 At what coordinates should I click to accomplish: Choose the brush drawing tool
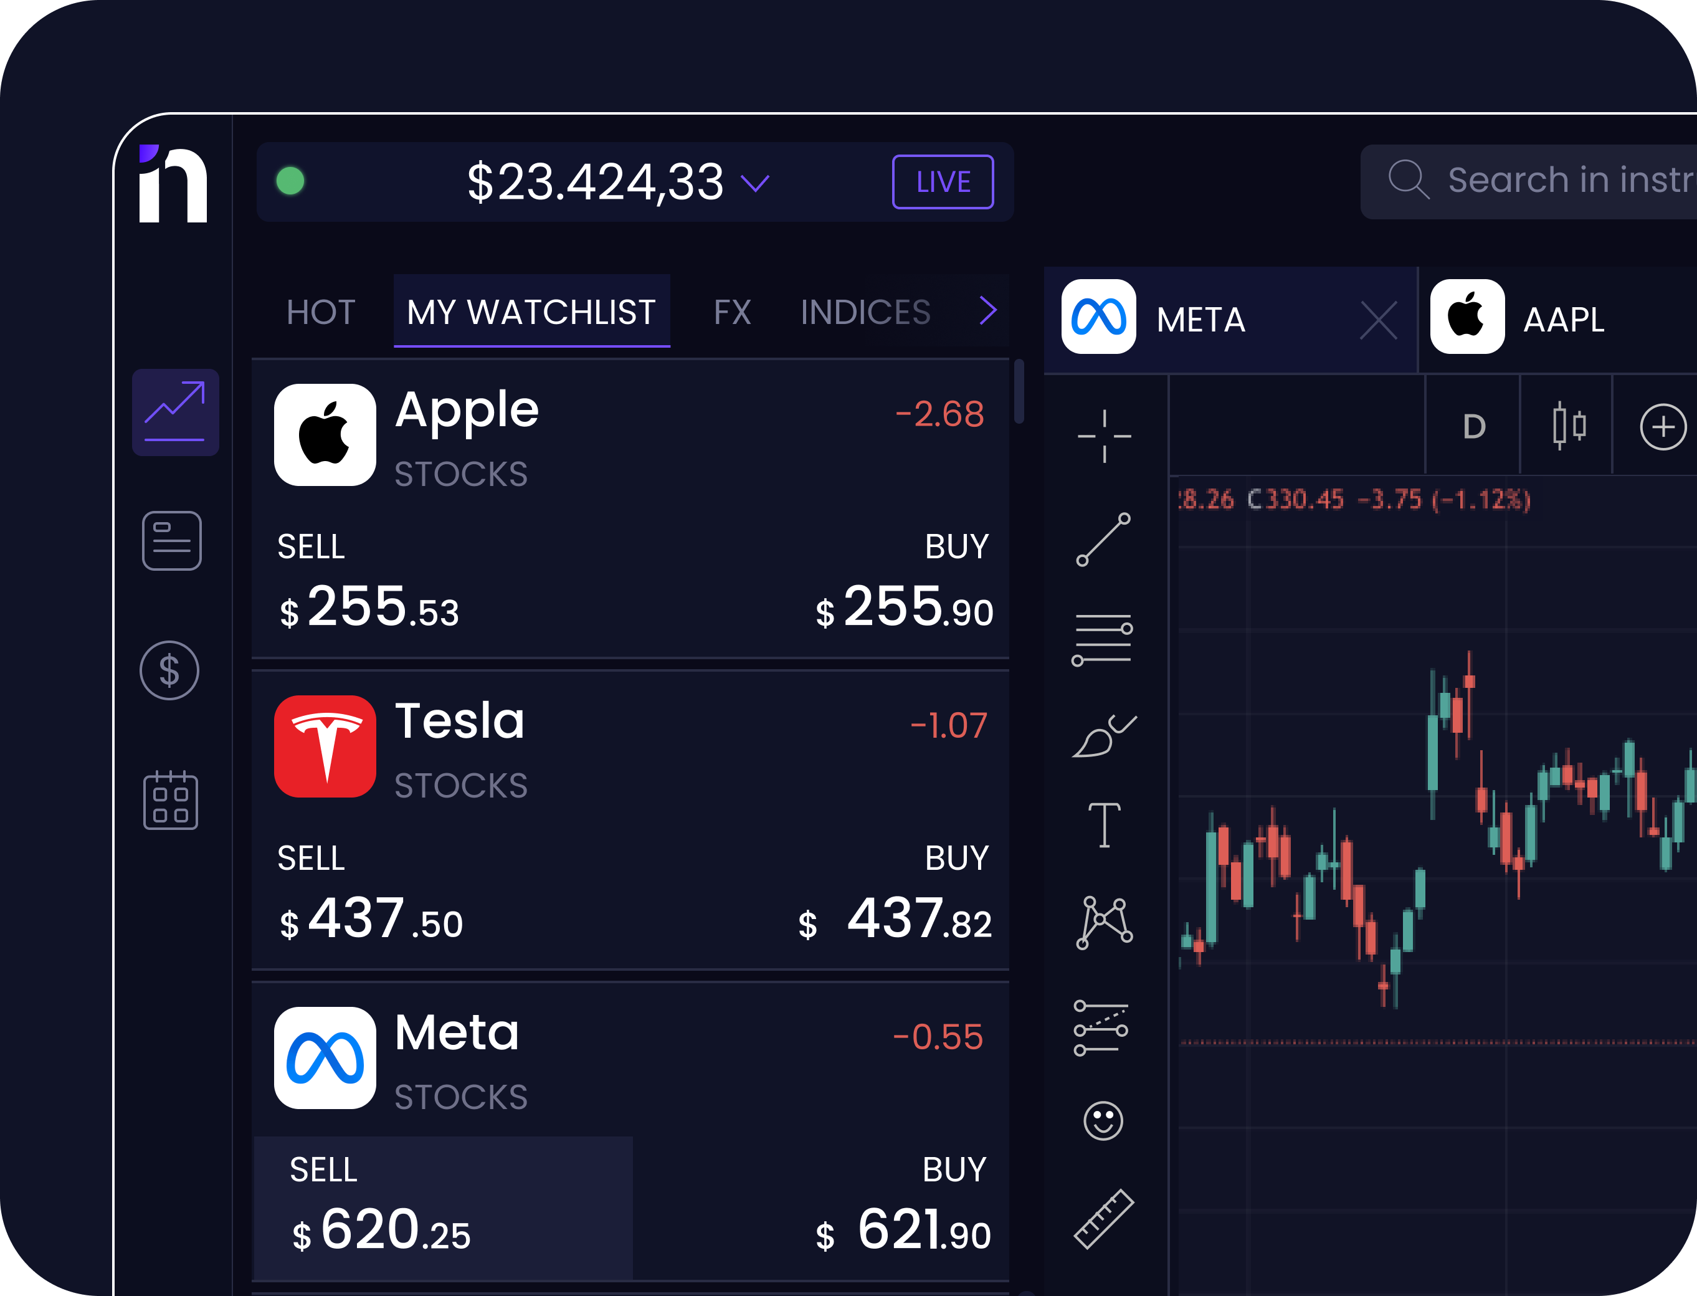coord(1103,736)
